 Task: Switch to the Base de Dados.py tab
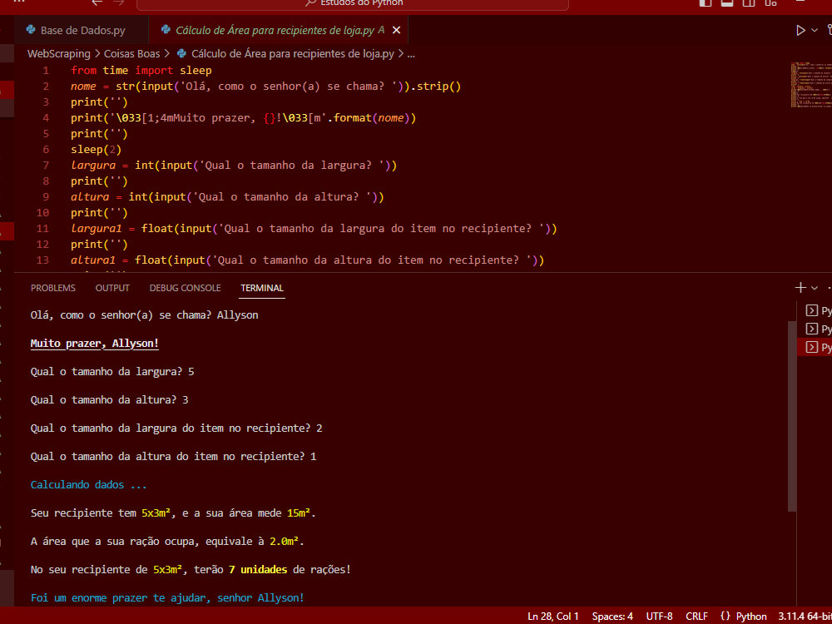[81, 28]
